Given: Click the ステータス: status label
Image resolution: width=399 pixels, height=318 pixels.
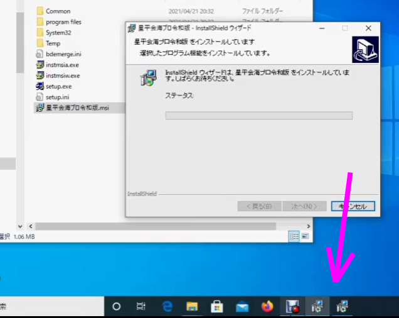Looking at the screenshot, I should (x=179, y=96).
